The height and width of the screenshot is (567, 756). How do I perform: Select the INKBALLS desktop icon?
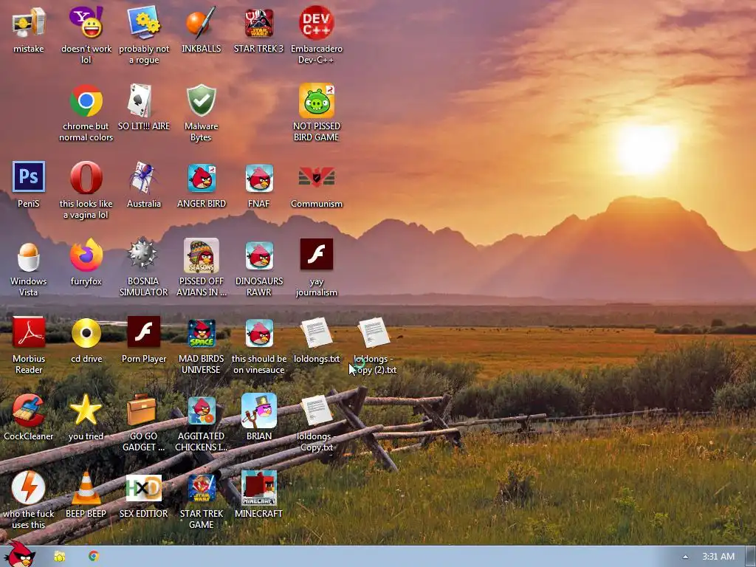click(201, 23)
